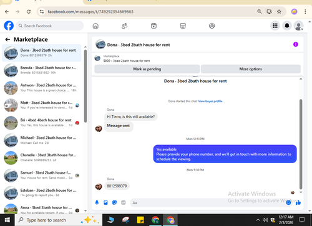Choose a GIF icon in composer

[x=124, y=202]
